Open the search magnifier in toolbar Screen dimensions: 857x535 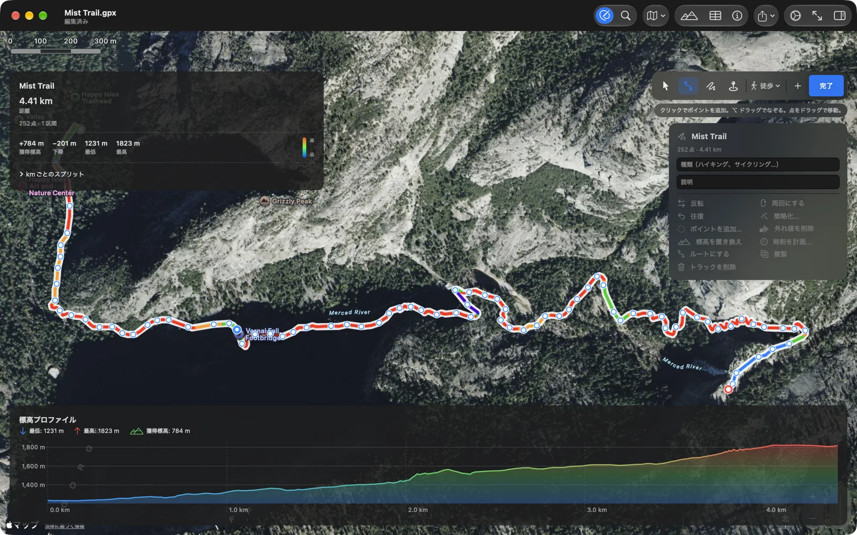pyautogui.click(x=626, y=16)
